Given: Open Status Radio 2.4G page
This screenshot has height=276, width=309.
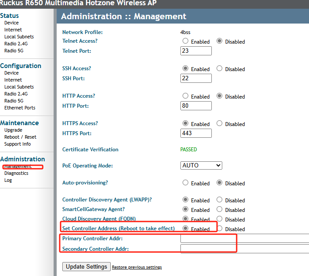Looking at the screenshot, I should tap(16, 44).
